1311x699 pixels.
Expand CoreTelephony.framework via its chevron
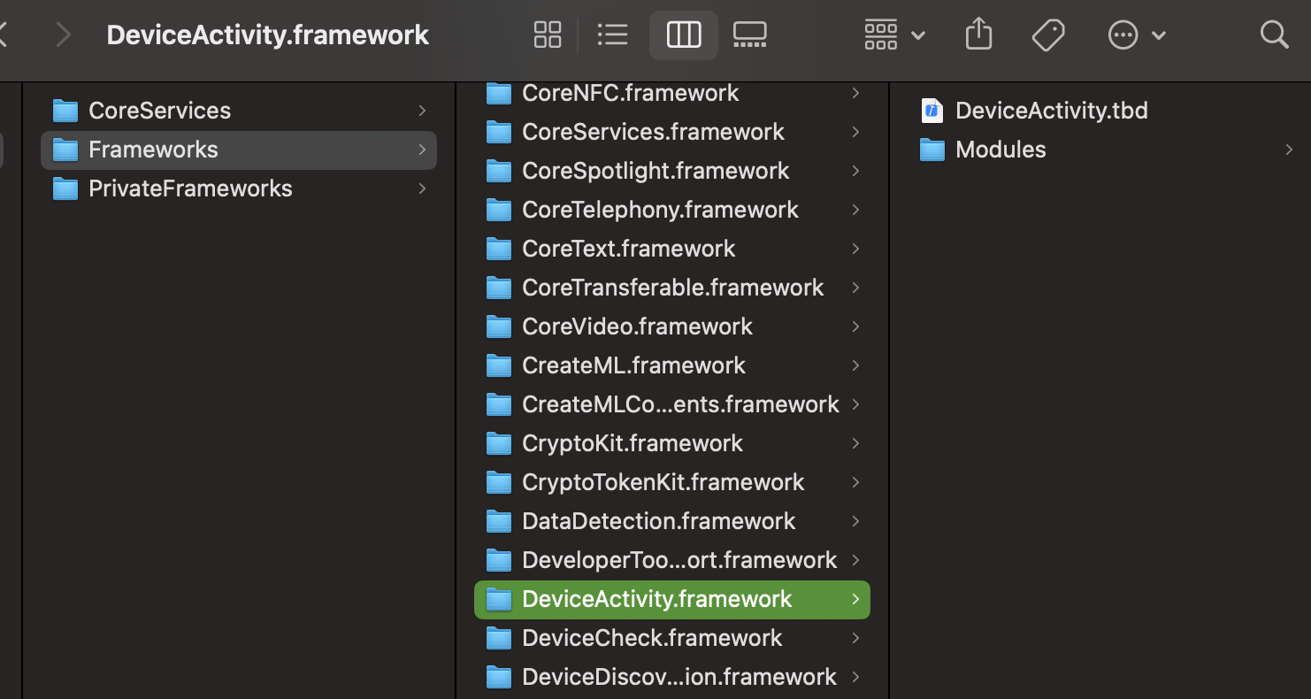[855, 210]
